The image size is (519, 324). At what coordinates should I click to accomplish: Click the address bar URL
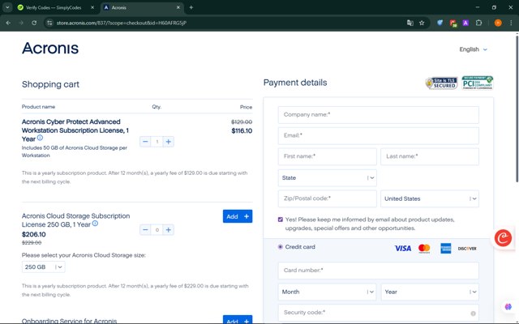click(122, 23)
